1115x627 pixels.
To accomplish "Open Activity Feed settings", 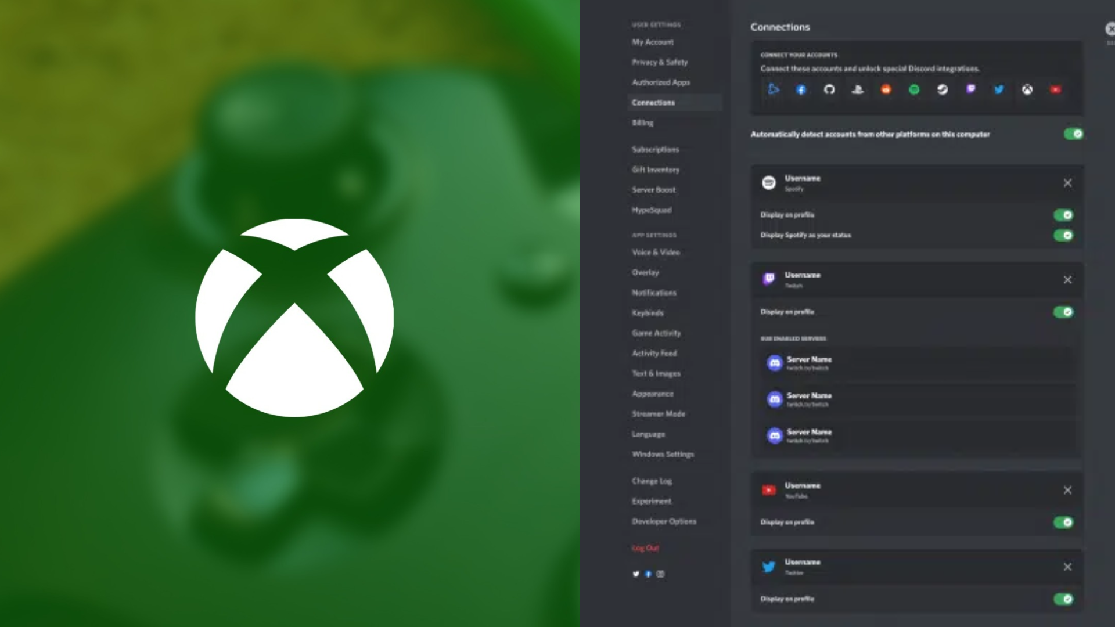I will coord(654,353).
